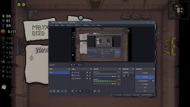Screen dimensions: 190x107
Task: Click highlighted Start Recording button
Action: [x=145, y=77]
